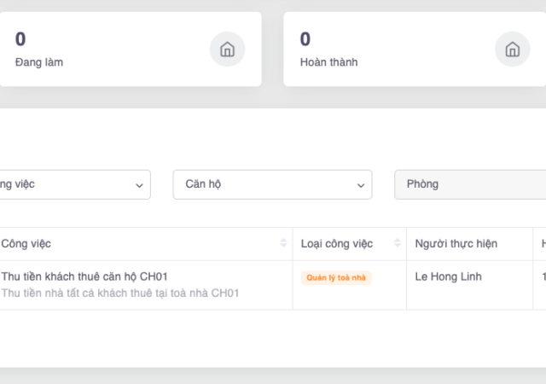The height and width of the screenshot is (384, 546).
Task: Sort by the Công việc column header
Action: 26,244
